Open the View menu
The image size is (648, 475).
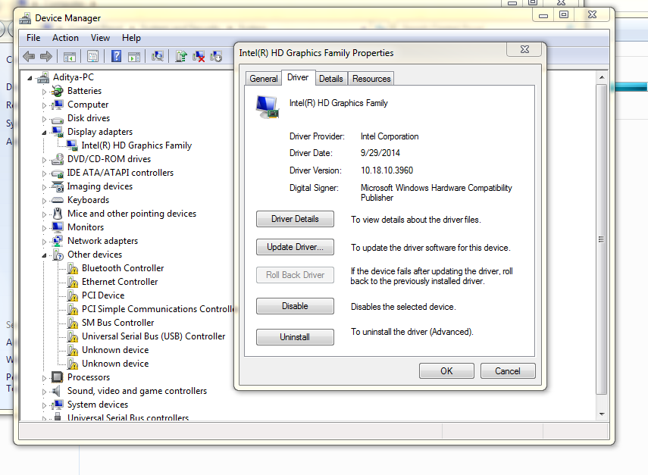[x=101, y=38]
